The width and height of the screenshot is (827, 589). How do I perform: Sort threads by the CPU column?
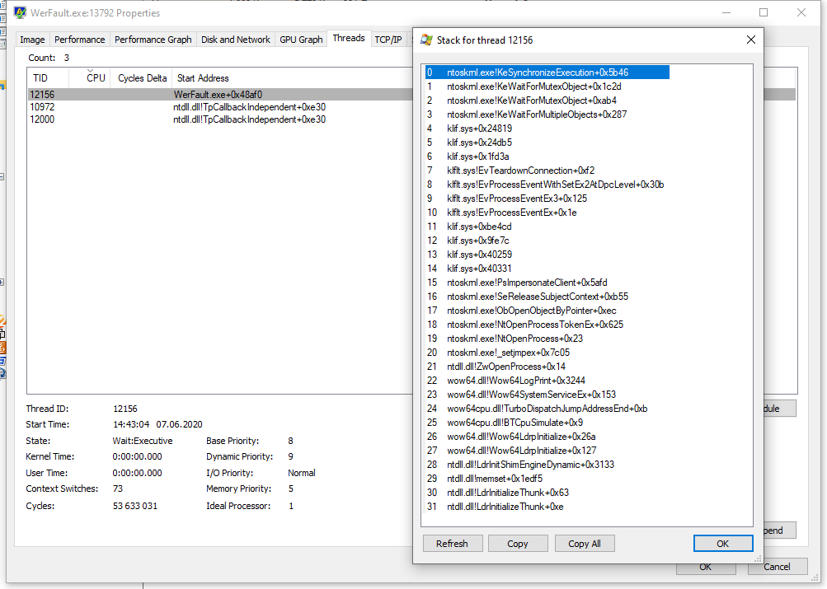click(x=90, y=78)
